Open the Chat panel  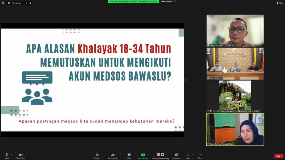129,155
